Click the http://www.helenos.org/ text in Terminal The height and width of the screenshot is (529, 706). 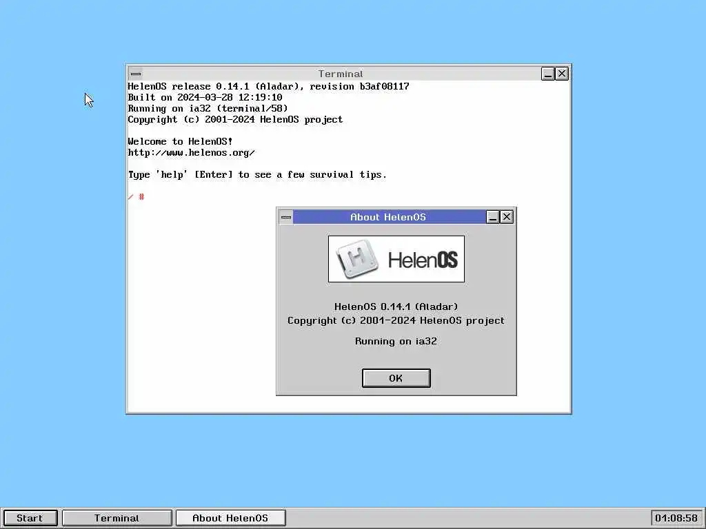tap(192, 153)
